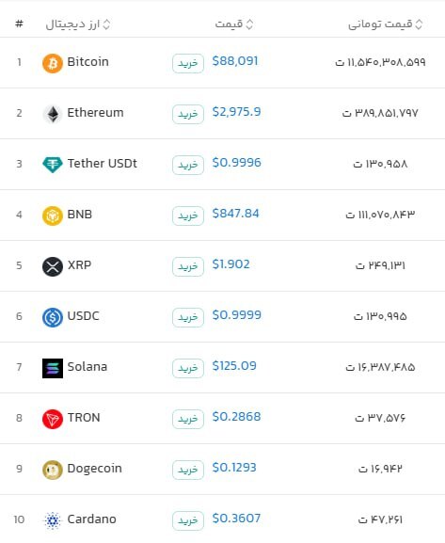Open Dogecoin price link $0.1293
Viewport: 445px width, 543px height.
tap(234, 468)
